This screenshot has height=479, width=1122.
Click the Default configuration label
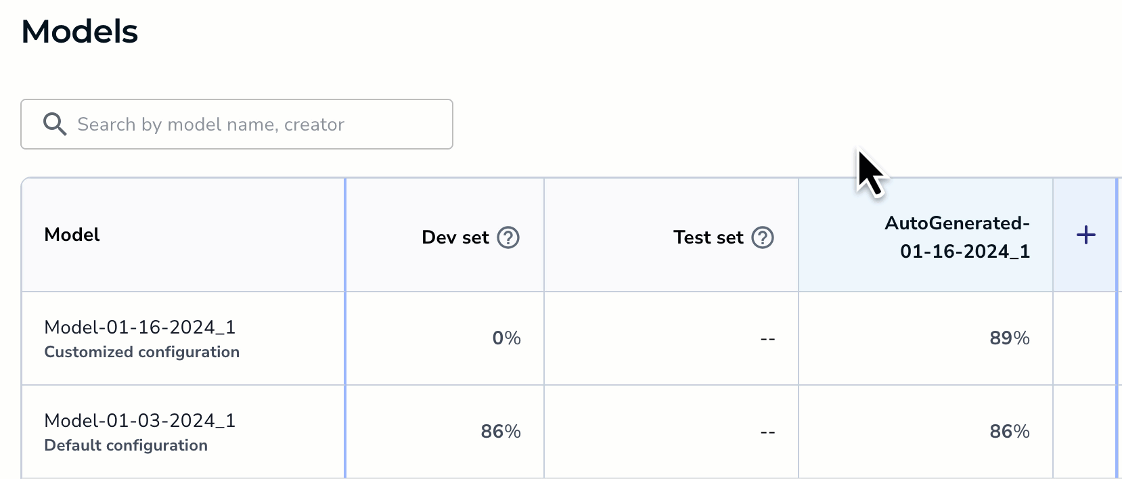[x=126, y=445]
